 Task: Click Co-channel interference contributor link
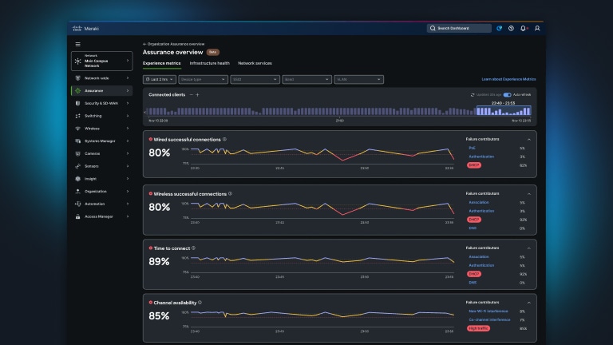click(x=489, y=319)
